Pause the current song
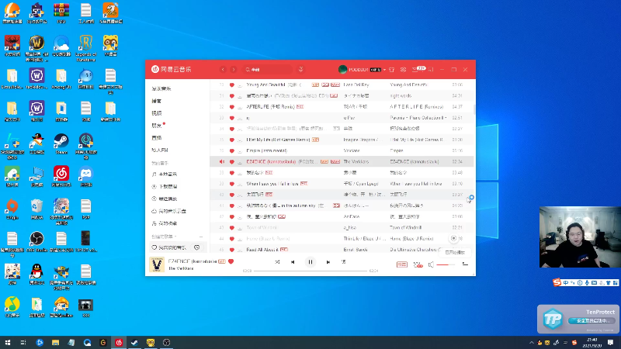Image resolution: width=621 pixels, height=349 pixels. 310,262
